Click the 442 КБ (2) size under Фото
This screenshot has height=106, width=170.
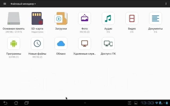pos(84,32)
